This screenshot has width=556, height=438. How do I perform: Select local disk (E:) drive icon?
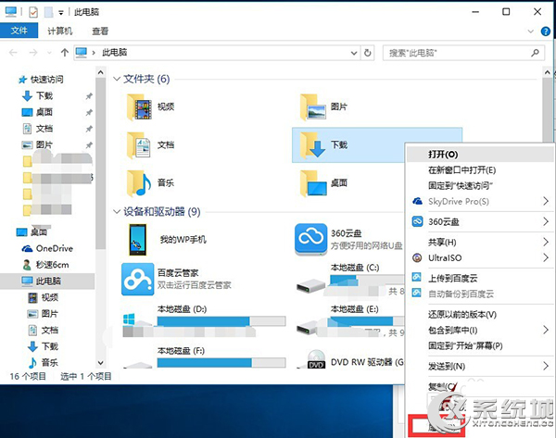click(307, 327)
